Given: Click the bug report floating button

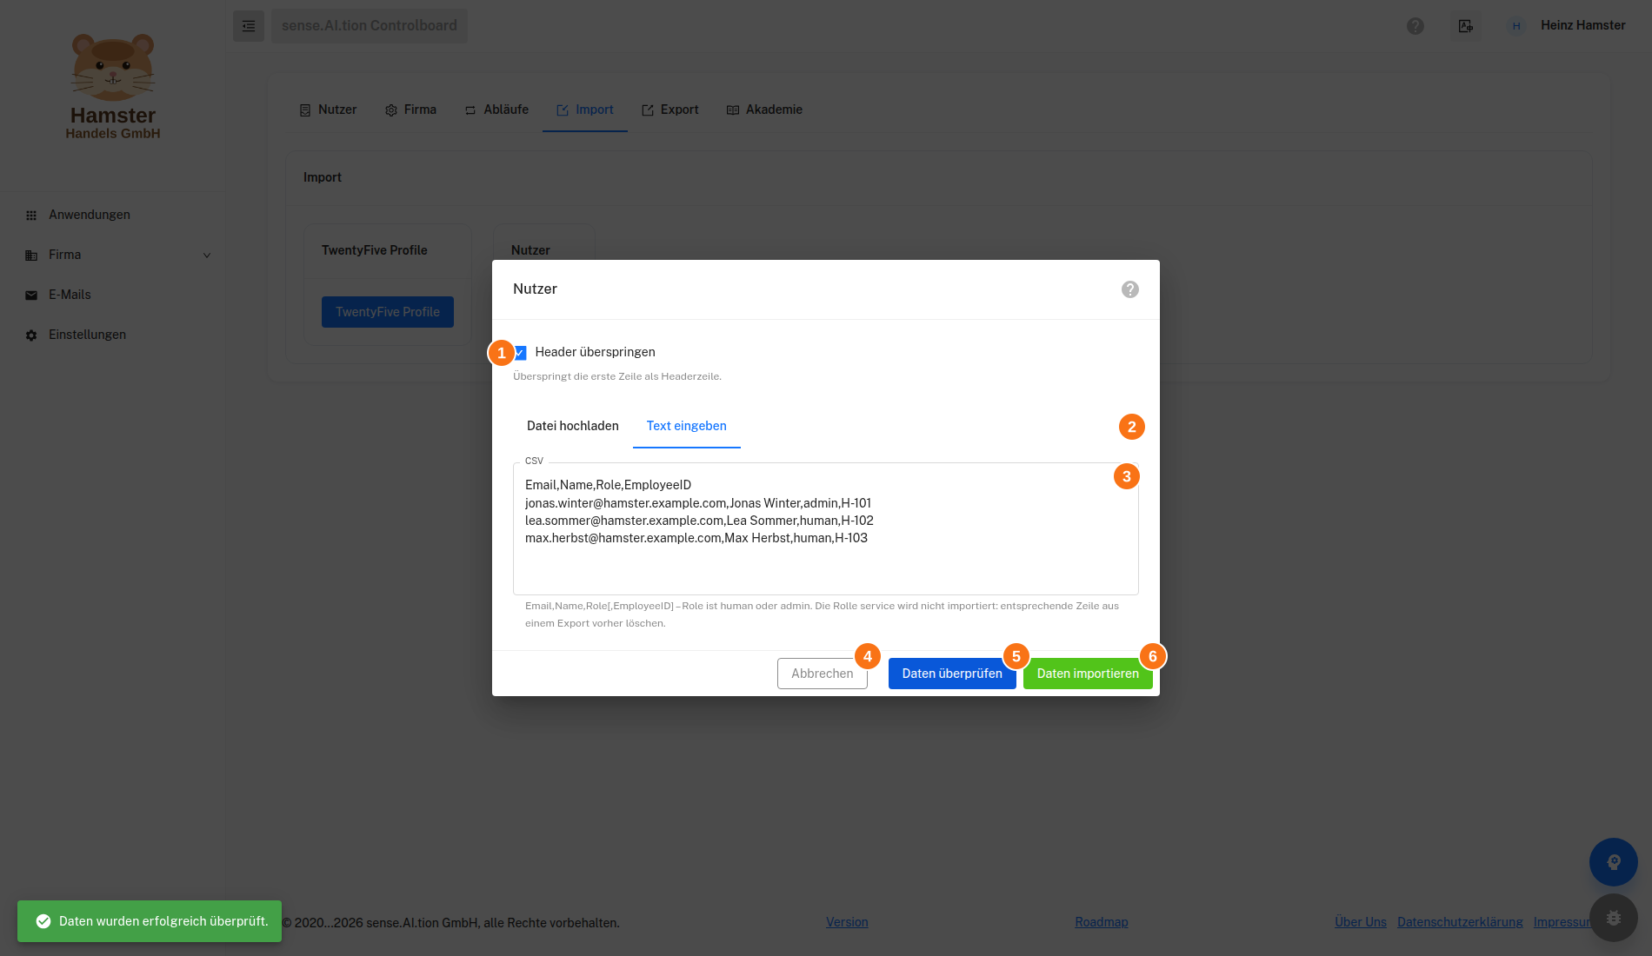Looking at the screenshot, I should 1614,918.
